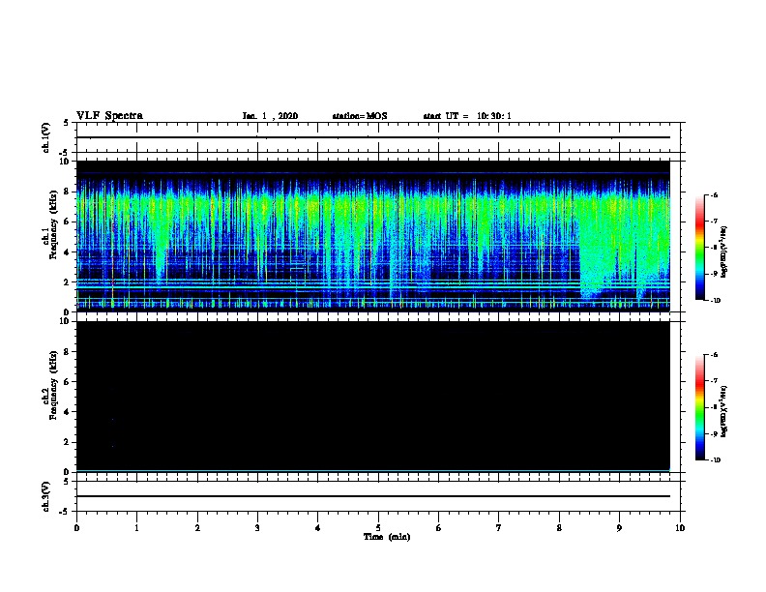The height and width of the screenshot is (592, 766).
Task: Click Time axis tick label "2"
Action: click(x=197, y=527)
